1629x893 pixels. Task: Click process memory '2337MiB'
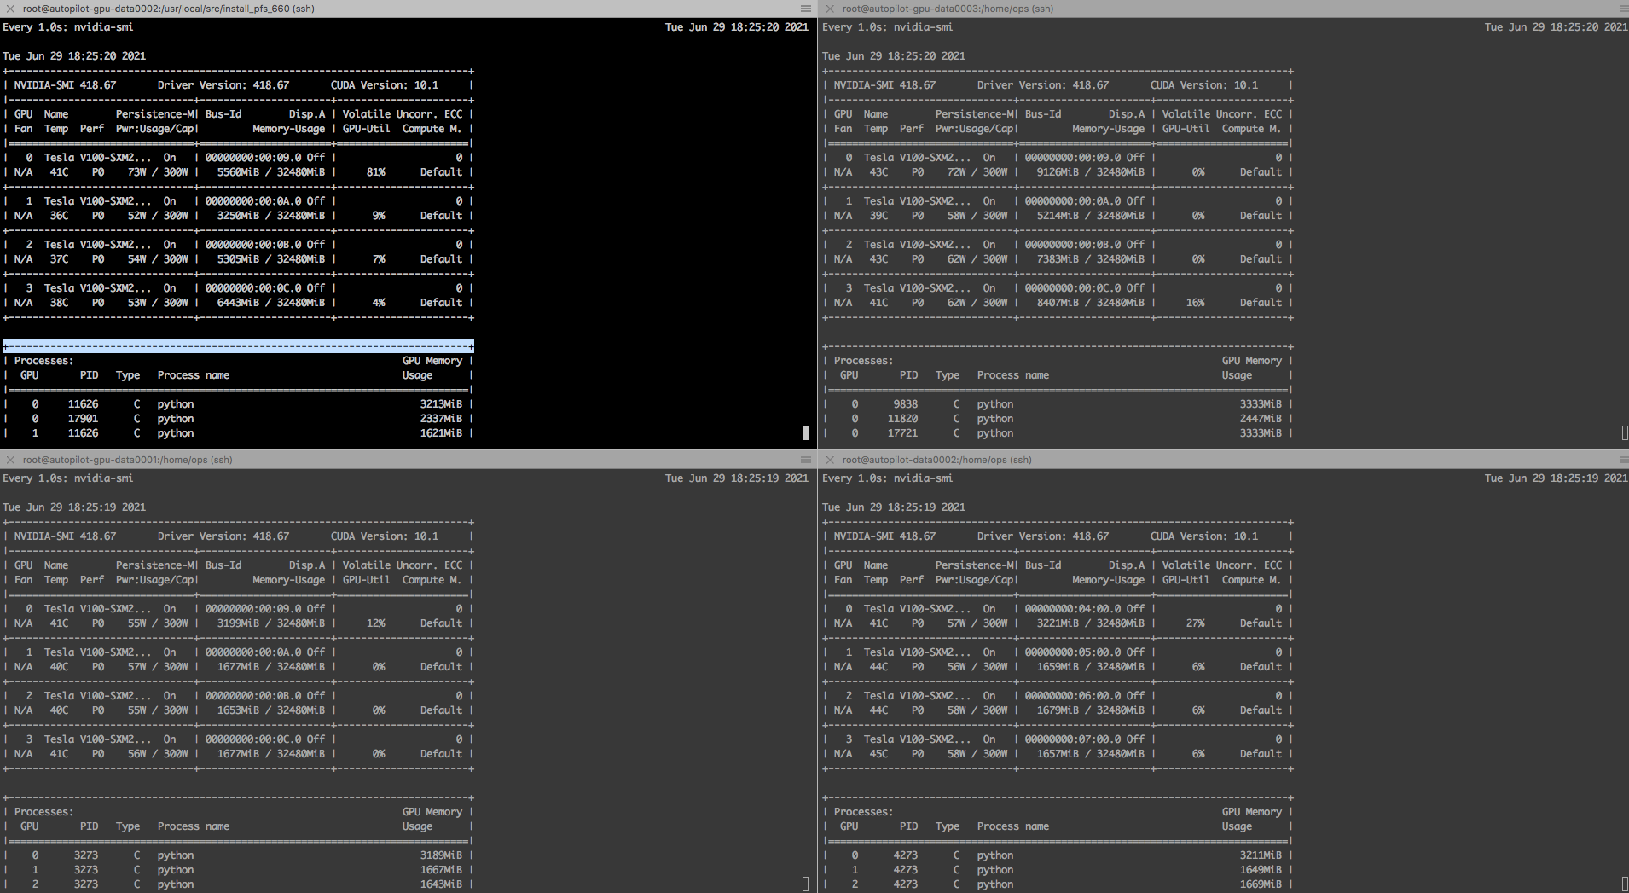click(x=441, y=419)
